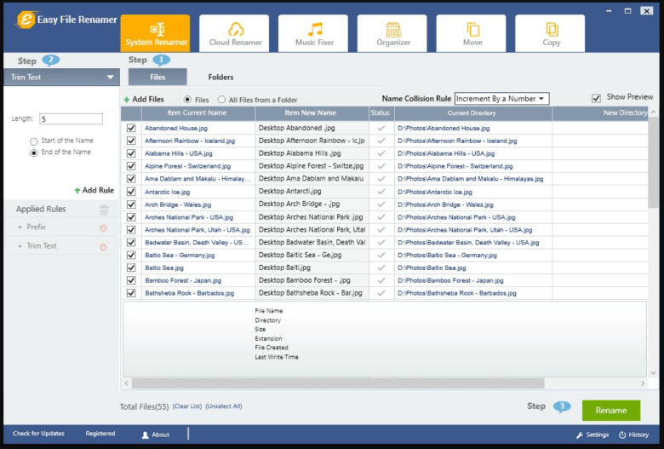The image size is (664, 449).
Task: Remove the Prefix rule with red X
Action: (x=103, y=228)
